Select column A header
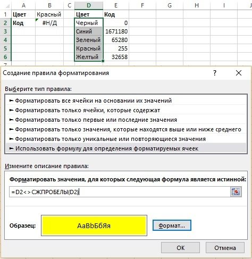 pyautogui.click(x=23, y=5)
